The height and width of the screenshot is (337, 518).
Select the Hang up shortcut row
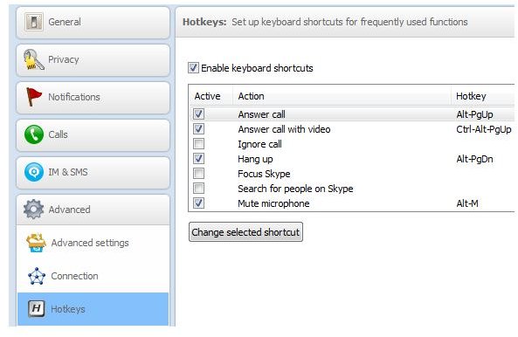pyautogui.click(x=352, y=159)
